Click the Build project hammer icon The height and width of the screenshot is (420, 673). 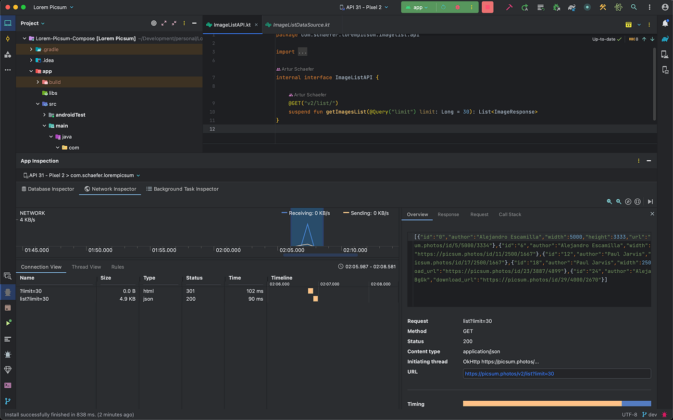[509, 7]
